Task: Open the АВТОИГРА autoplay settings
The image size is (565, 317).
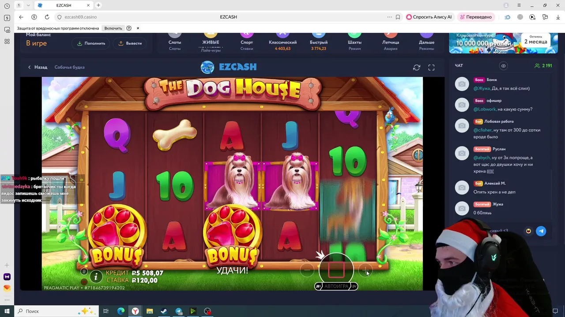Action: point(336,286)
